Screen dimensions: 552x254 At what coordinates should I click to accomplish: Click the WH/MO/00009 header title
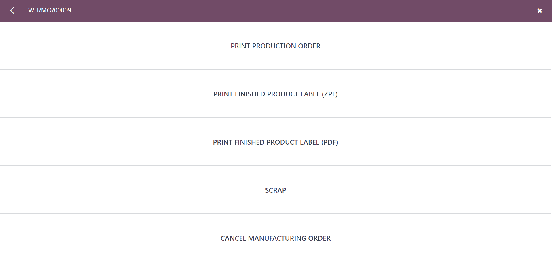coord(50,10)
